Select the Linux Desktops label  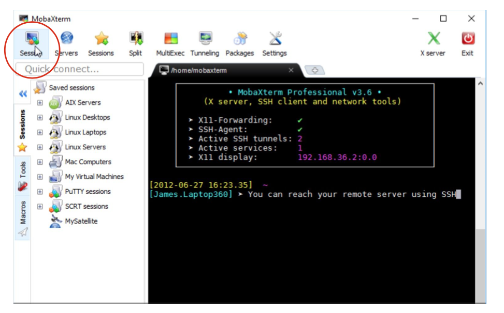(88, 117)
